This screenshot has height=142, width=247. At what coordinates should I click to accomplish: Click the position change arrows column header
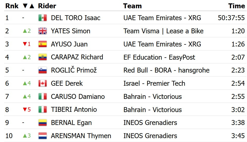(29, 6)
